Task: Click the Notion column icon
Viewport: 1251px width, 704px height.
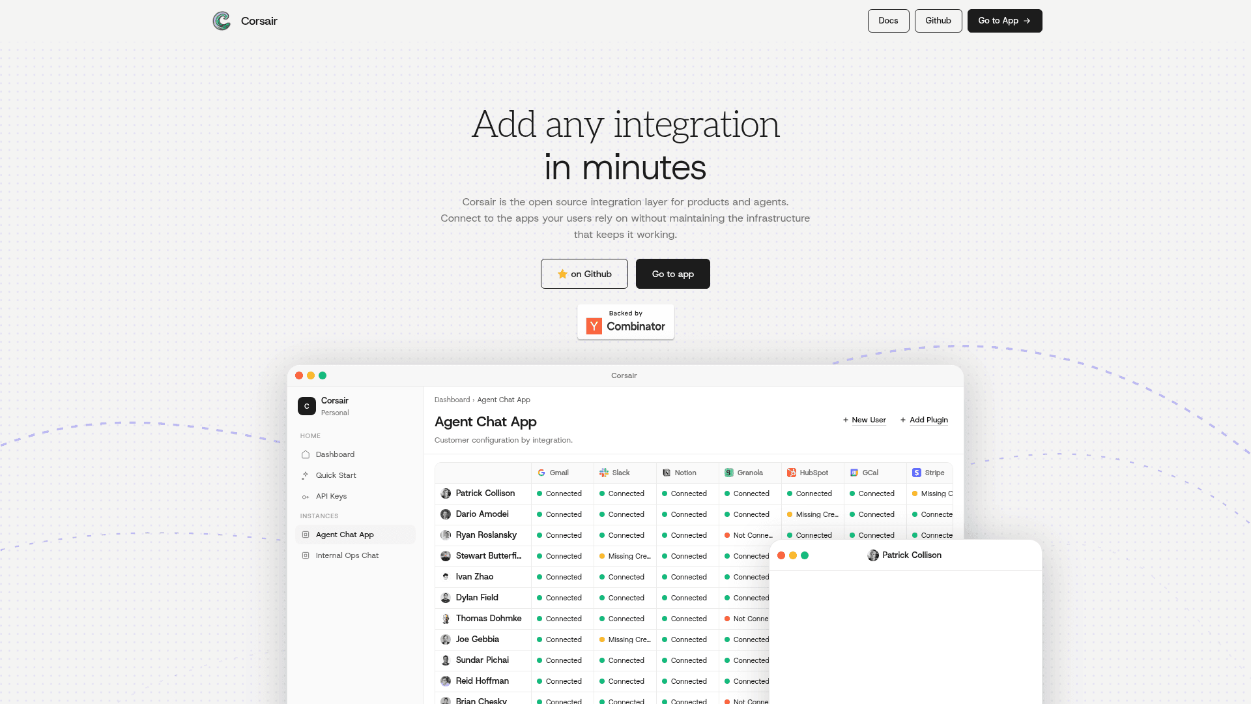Action: point(667,473)
